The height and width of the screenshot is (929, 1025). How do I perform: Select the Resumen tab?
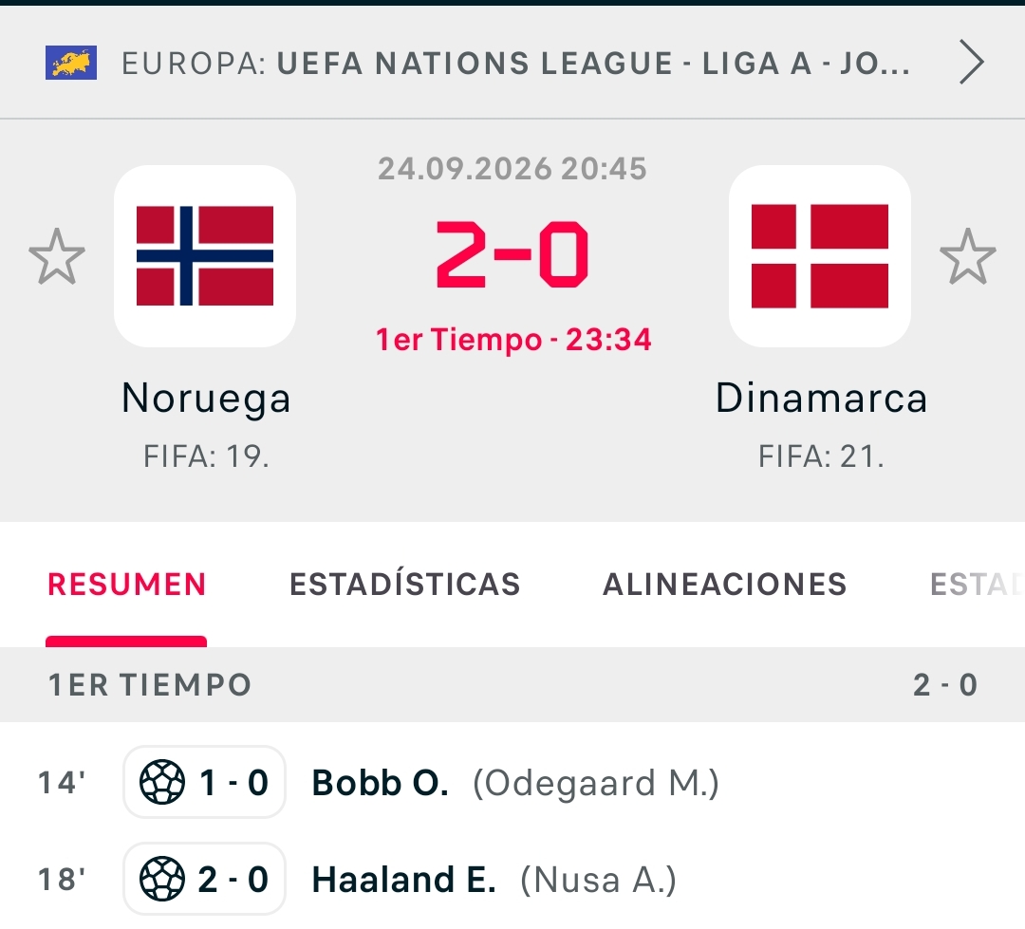127,585
